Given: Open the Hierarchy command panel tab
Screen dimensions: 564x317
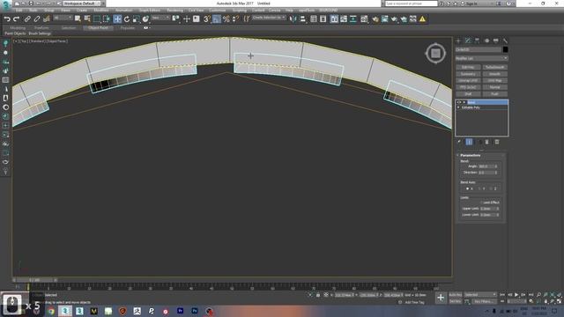Looking at the screenshot, I should 477,41.
